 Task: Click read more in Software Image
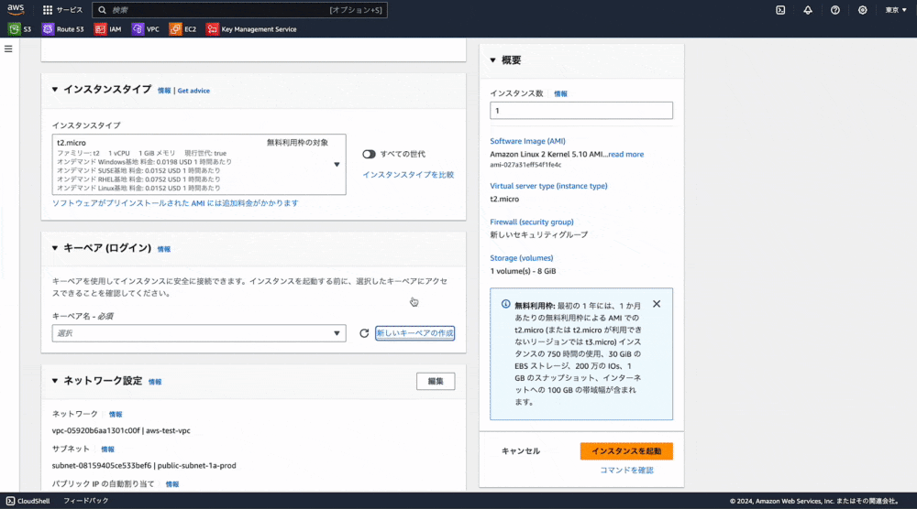[625, 154]
